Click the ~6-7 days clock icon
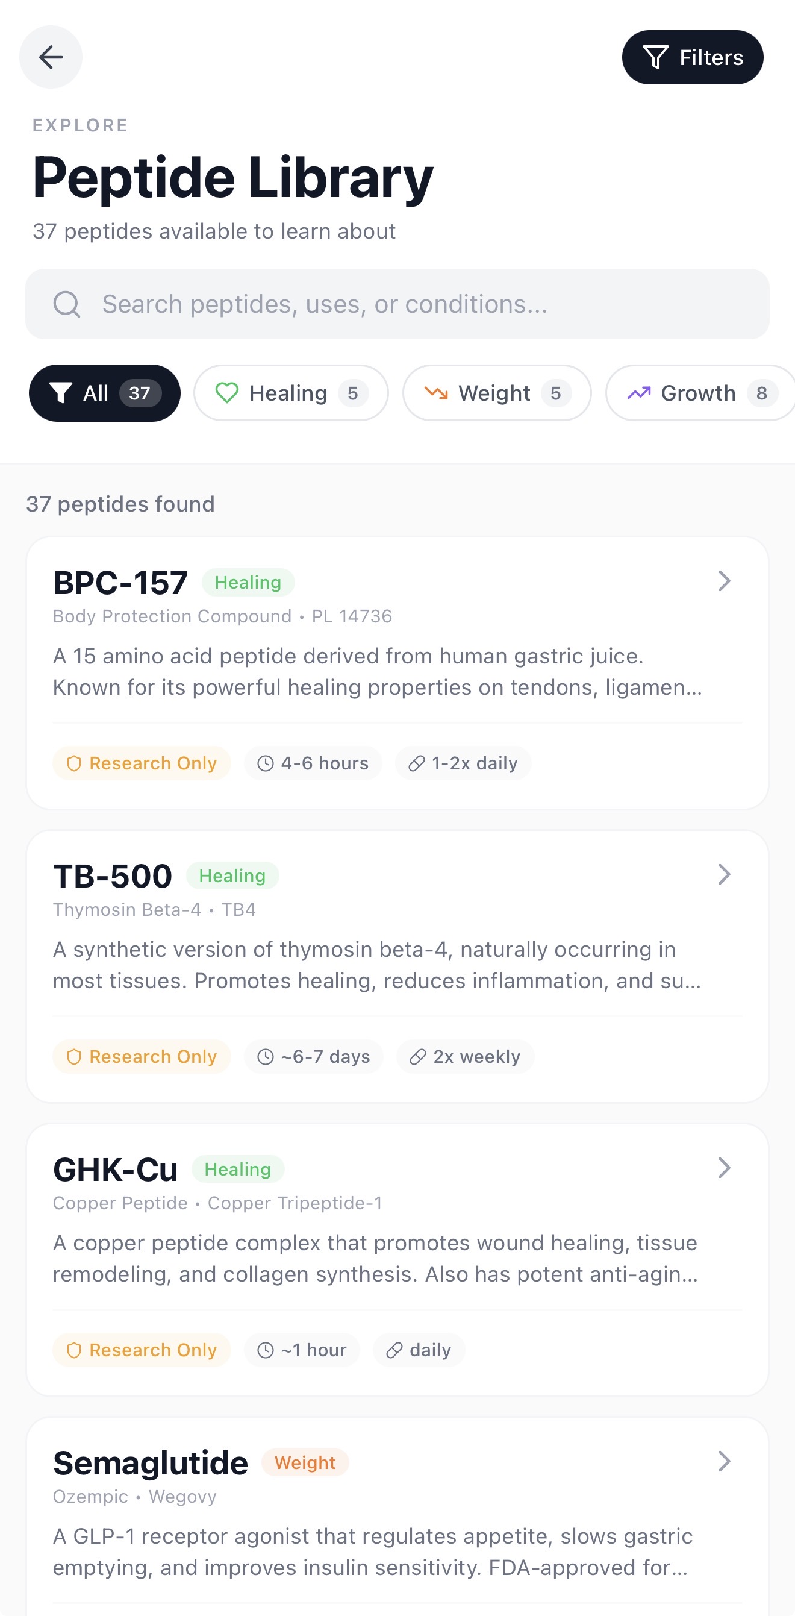 point(266,1057)
